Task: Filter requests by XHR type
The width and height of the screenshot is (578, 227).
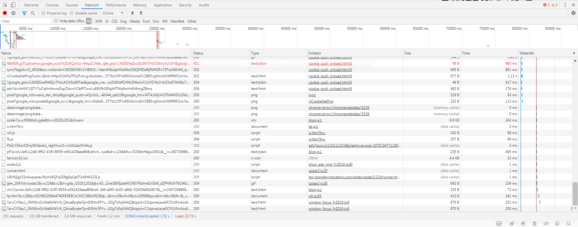Action: [98, 21]
